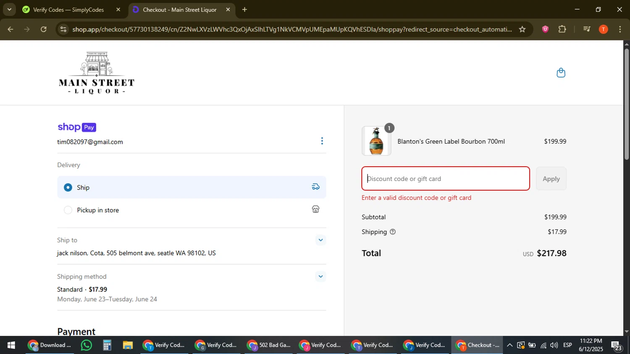The height and width of the screenshot is (354, 630).
Task: Click the Standard · $17.99 shipping method text
Action: click(82, 289)
